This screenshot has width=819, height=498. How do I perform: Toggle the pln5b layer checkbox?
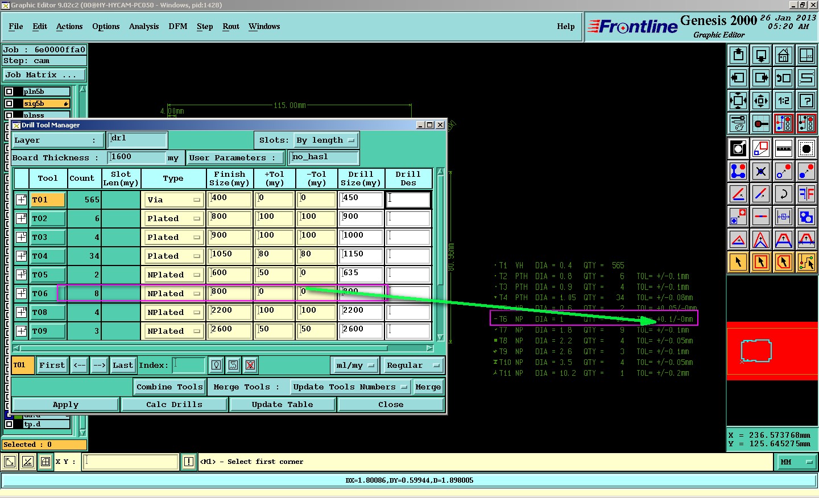[9, 92]
